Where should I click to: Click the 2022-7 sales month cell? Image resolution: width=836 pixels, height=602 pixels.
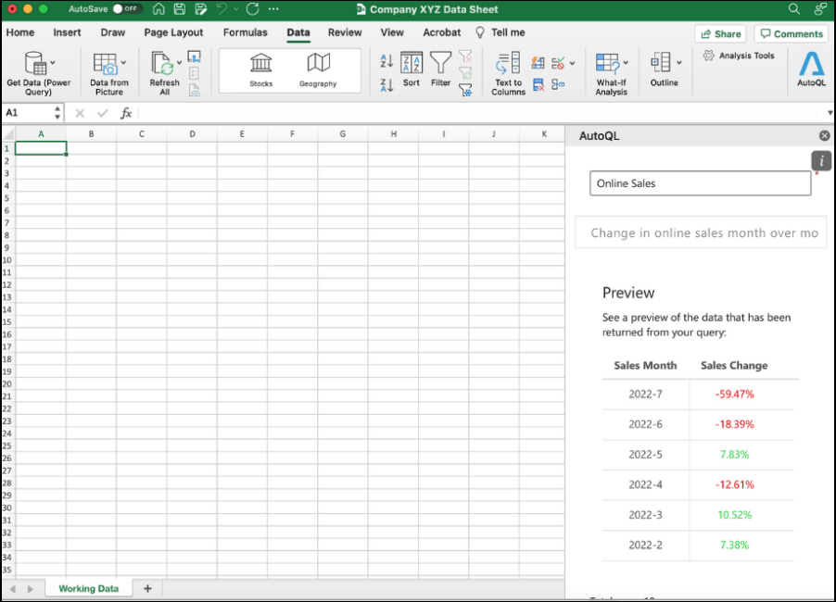(x=645, y=395)
